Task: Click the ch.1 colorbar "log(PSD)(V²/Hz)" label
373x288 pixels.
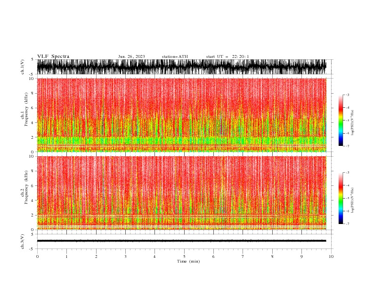Action: point(352,123)
